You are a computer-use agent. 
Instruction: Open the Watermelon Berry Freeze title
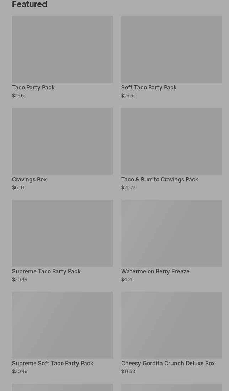click(x=155, y=272)
